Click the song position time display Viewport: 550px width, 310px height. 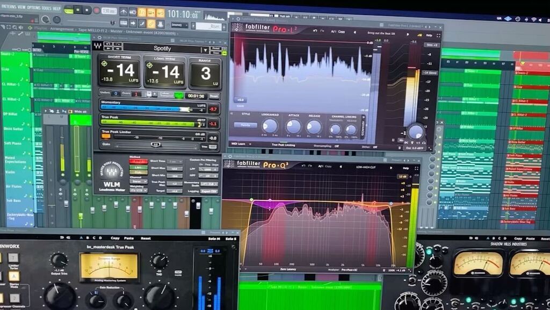click(x=183, y=14)
